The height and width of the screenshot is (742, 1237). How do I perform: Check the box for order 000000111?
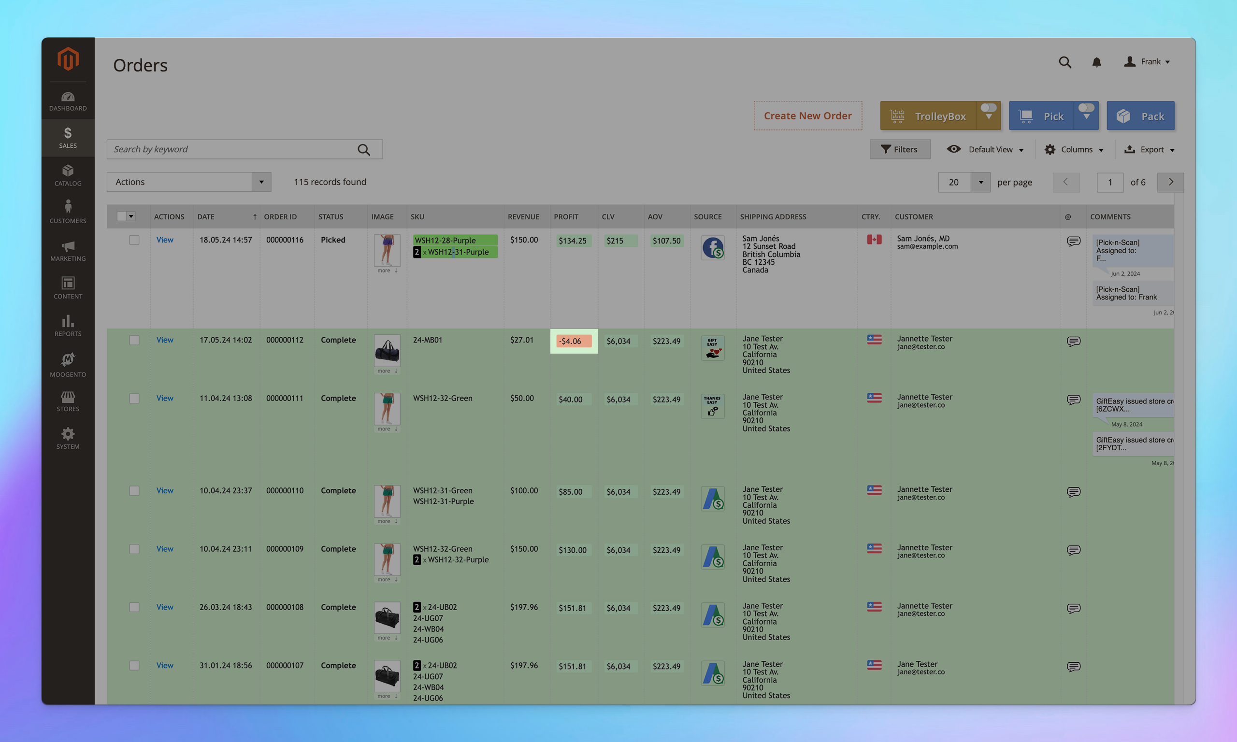[x=134, y=399]
